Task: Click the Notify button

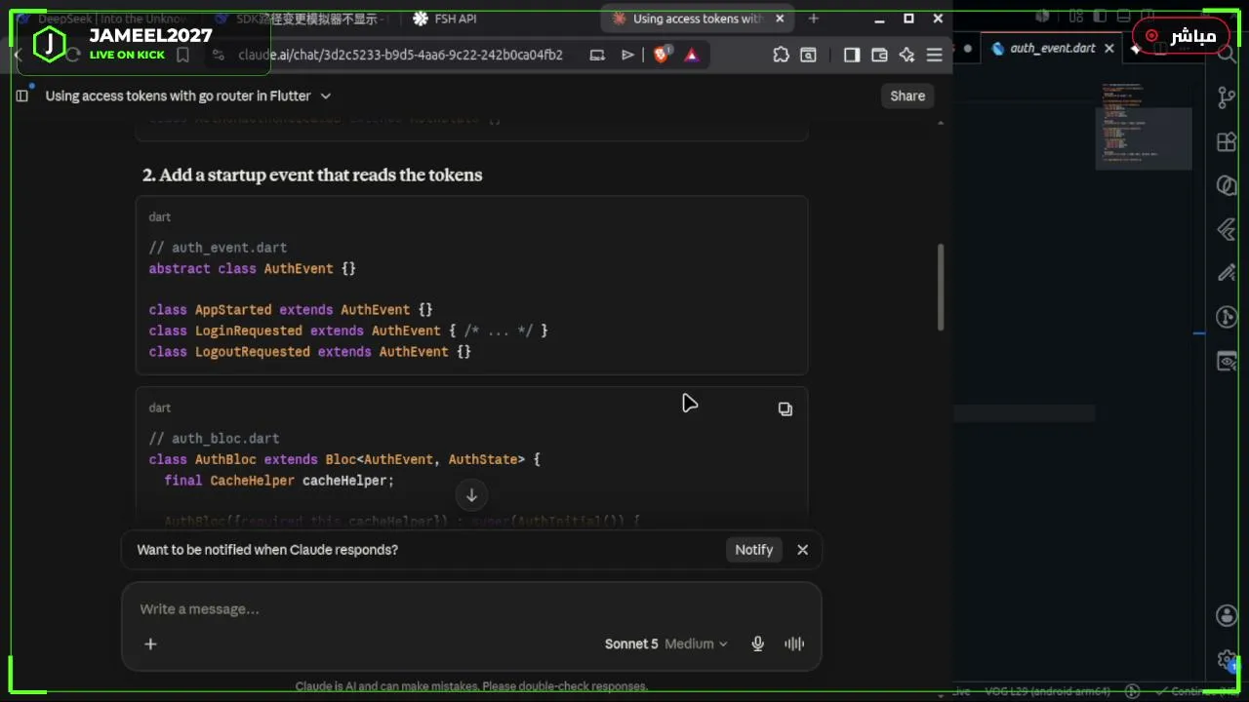Action: [753, 550]
